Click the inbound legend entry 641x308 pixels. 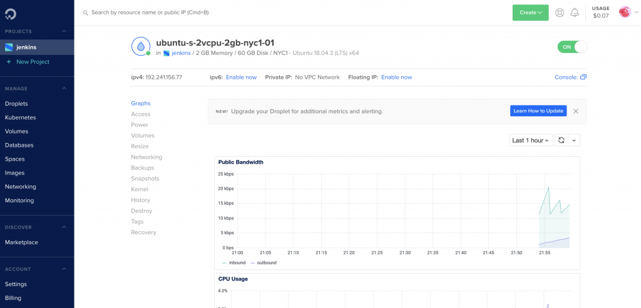tap(234, 263)
